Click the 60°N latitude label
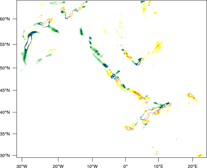Image resolution: width=207 pixels, height=168 pixels. click(5, 19)
